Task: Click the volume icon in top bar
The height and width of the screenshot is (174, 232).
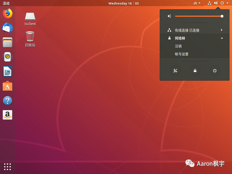Action: click(x=216, y=3)
